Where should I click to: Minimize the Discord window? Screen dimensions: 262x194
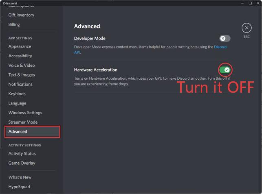(242, 3)
